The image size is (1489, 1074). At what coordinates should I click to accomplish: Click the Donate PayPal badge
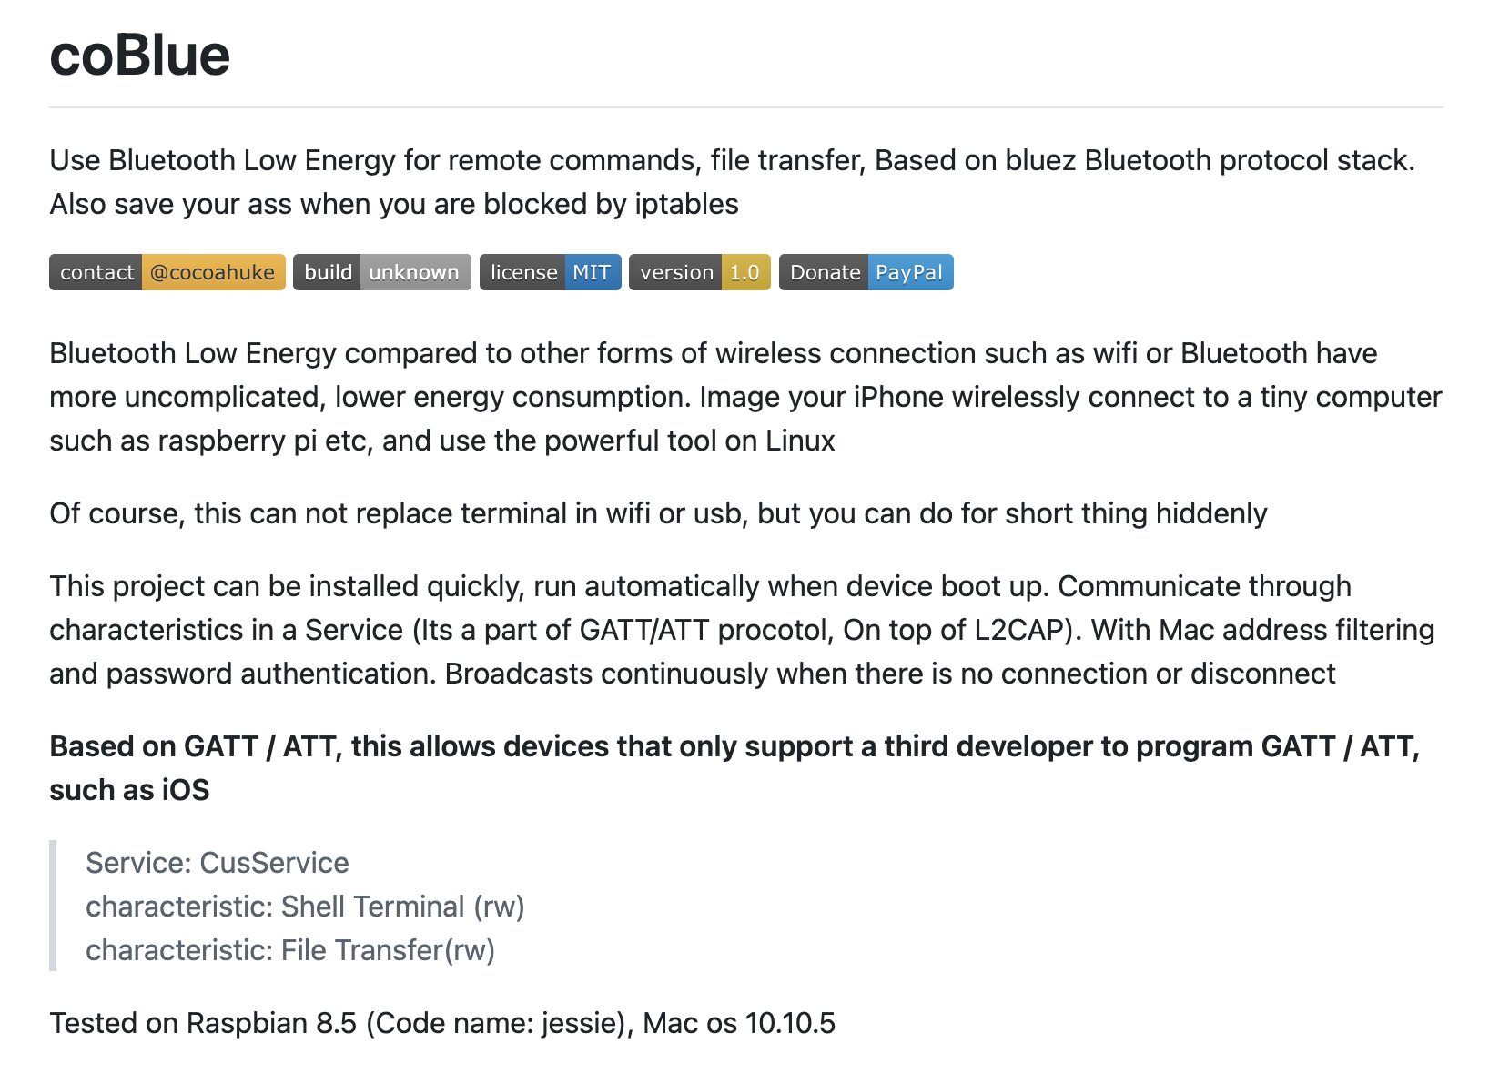866,272
